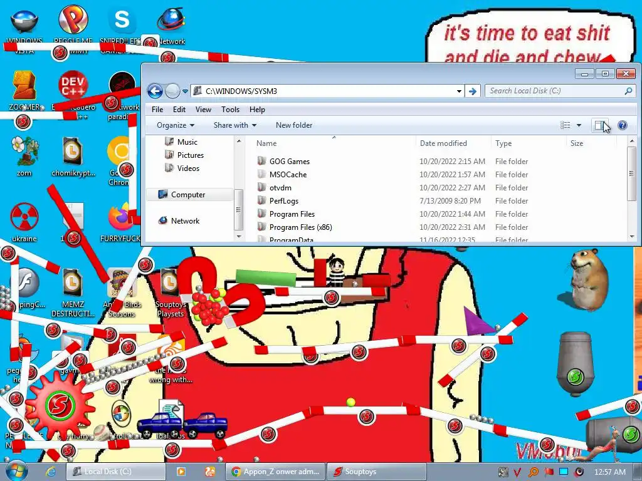642x481 pixels.
Task: Click the hamster toy on the desktop
Action: point(588,280)
